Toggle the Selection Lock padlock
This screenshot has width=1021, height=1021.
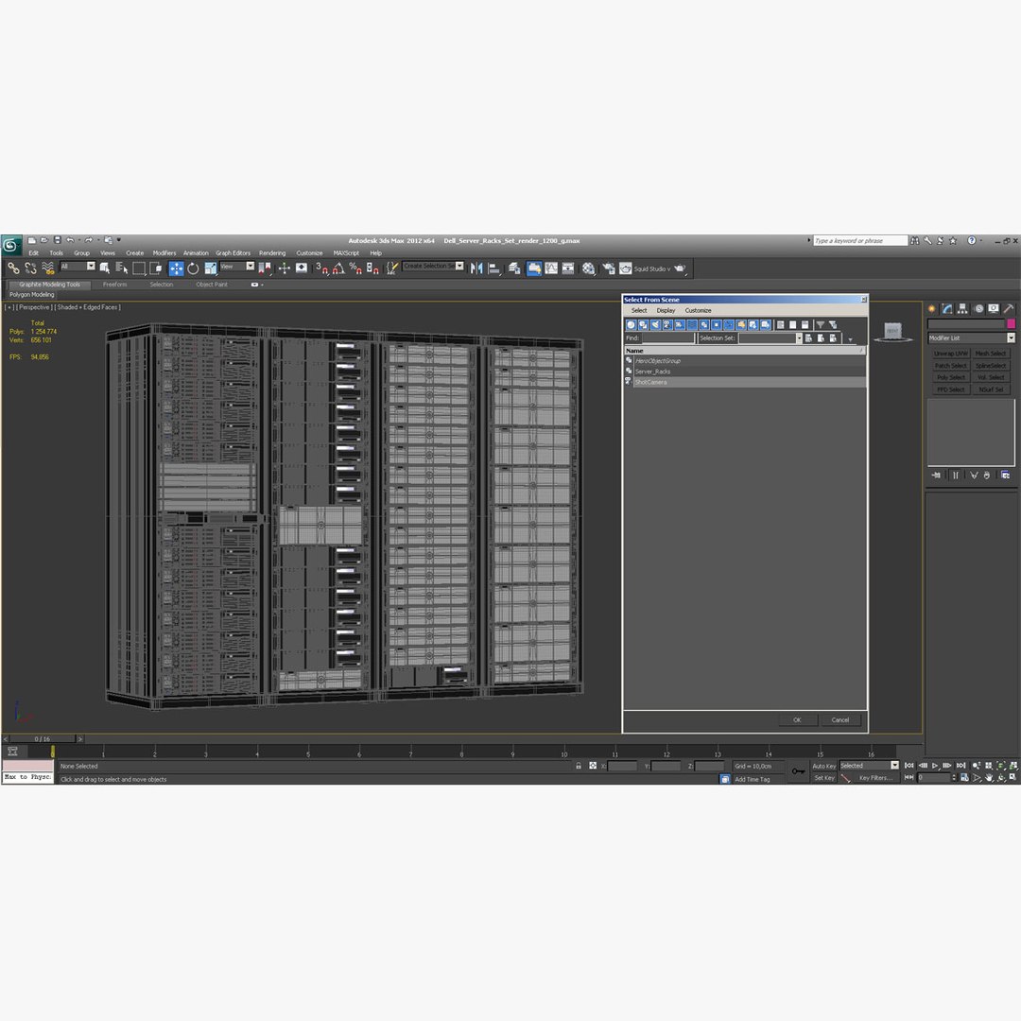[579, 766]
